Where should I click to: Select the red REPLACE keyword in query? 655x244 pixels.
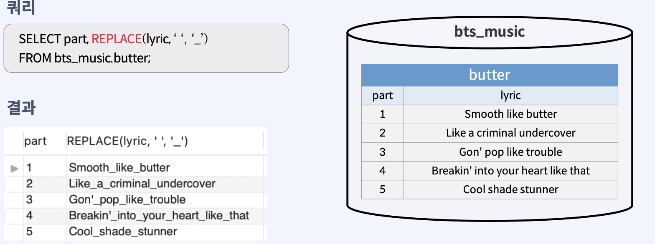click(x=117, y=39)
